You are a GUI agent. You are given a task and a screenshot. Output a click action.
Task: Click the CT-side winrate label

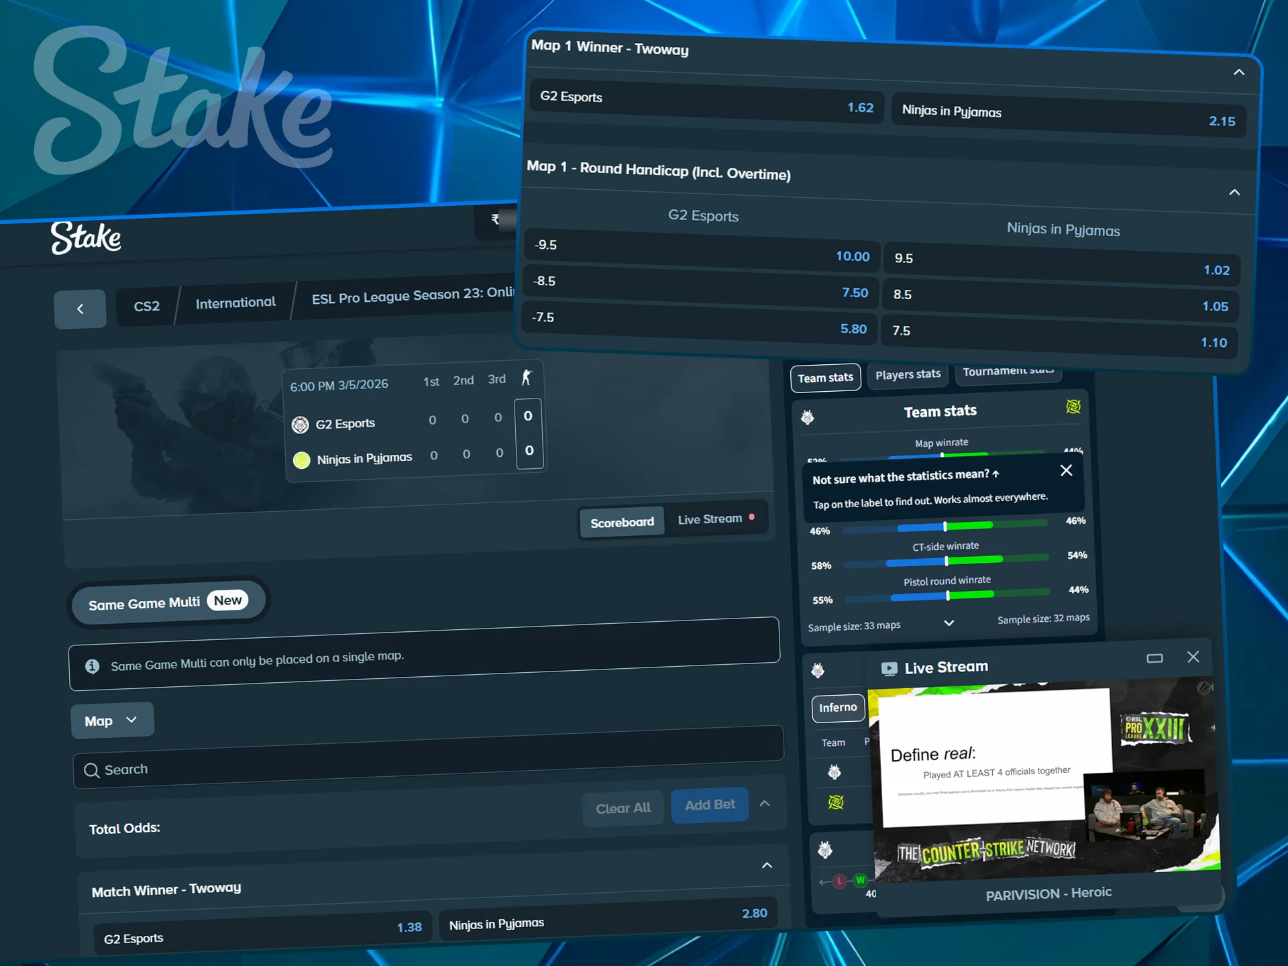pos(946,547)
